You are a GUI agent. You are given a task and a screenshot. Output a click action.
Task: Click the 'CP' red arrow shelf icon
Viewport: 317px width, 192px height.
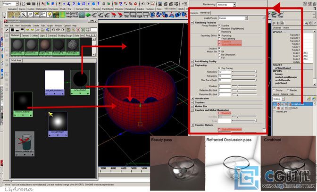(x=120, y=15)
